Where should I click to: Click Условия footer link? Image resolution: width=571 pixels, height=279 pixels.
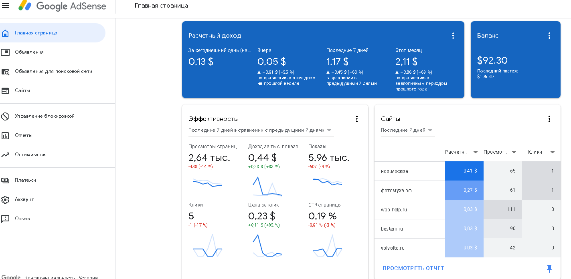[x=88, y=277]
